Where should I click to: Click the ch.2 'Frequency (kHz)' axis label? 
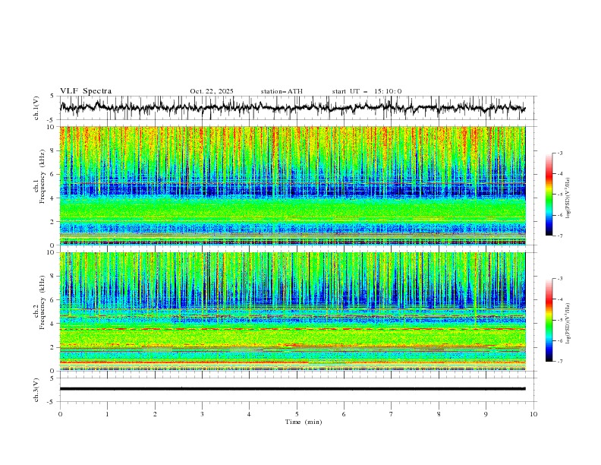coord(42,302)
